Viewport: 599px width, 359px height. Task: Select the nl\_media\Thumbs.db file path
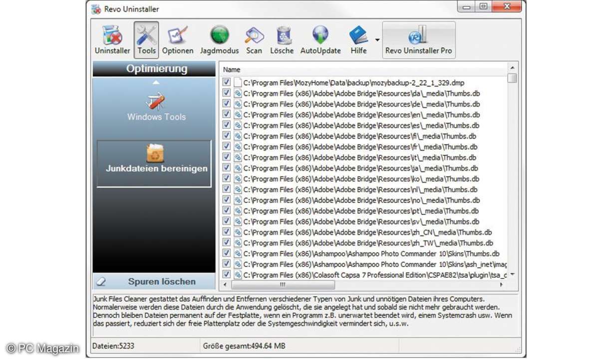point(360,189)
